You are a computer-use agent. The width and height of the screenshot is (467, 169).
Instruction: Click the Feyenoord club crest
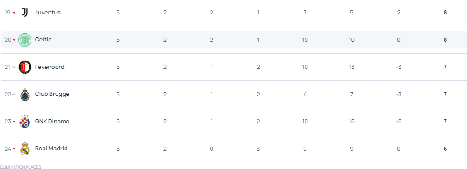[x=25, y=67]
